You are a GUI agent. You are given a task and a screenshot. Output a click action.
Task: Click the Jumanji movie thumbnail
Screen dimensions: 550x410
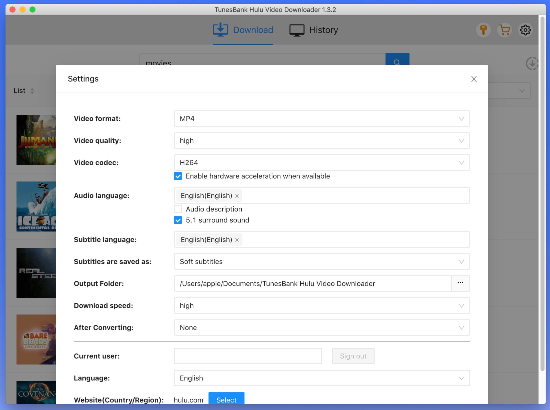[x=34, y=140]
